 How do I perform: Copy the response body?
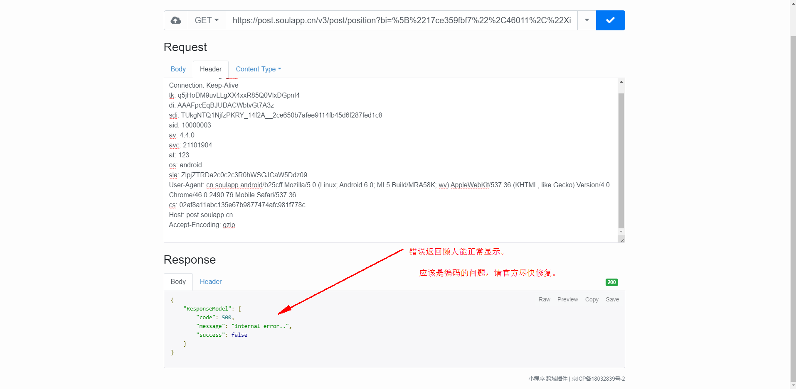pyautogui.click(x=591, y=300)
